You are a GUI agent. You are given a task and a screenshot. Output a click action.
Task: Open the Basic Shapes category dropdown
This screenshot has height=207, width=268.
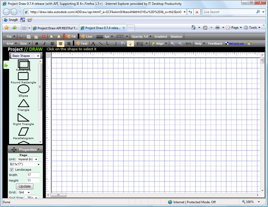point(25,56)
